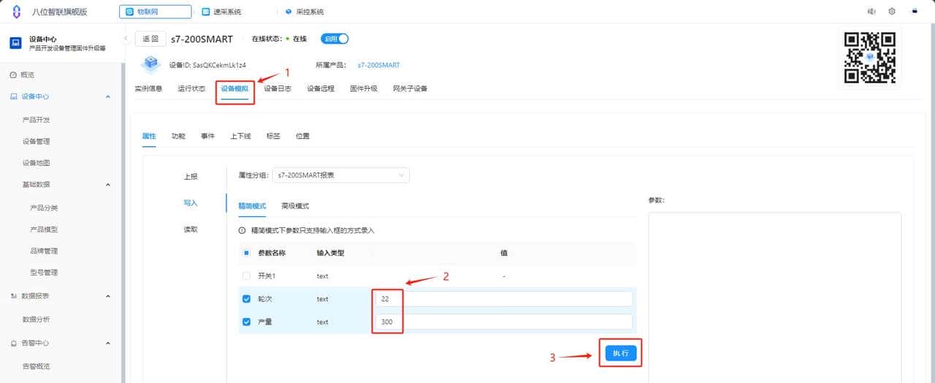
Task: Open the 网关子设备 tab
Action: (x=410, y=88)
